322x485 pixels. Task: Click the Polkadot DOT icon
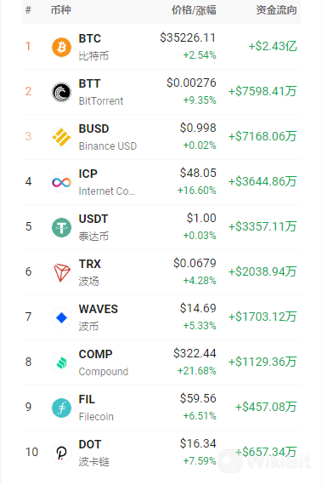pyautogui.click(x=61, y=454)
